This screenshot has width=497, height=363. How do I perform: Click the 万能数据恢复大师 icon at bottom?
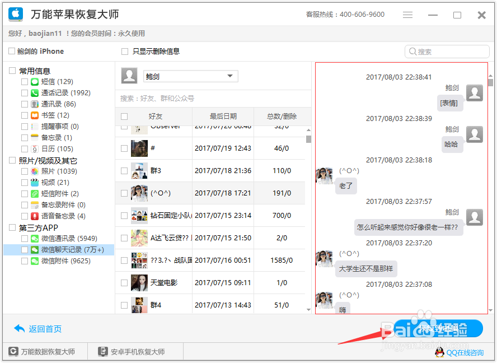click(x=13, y=352)
